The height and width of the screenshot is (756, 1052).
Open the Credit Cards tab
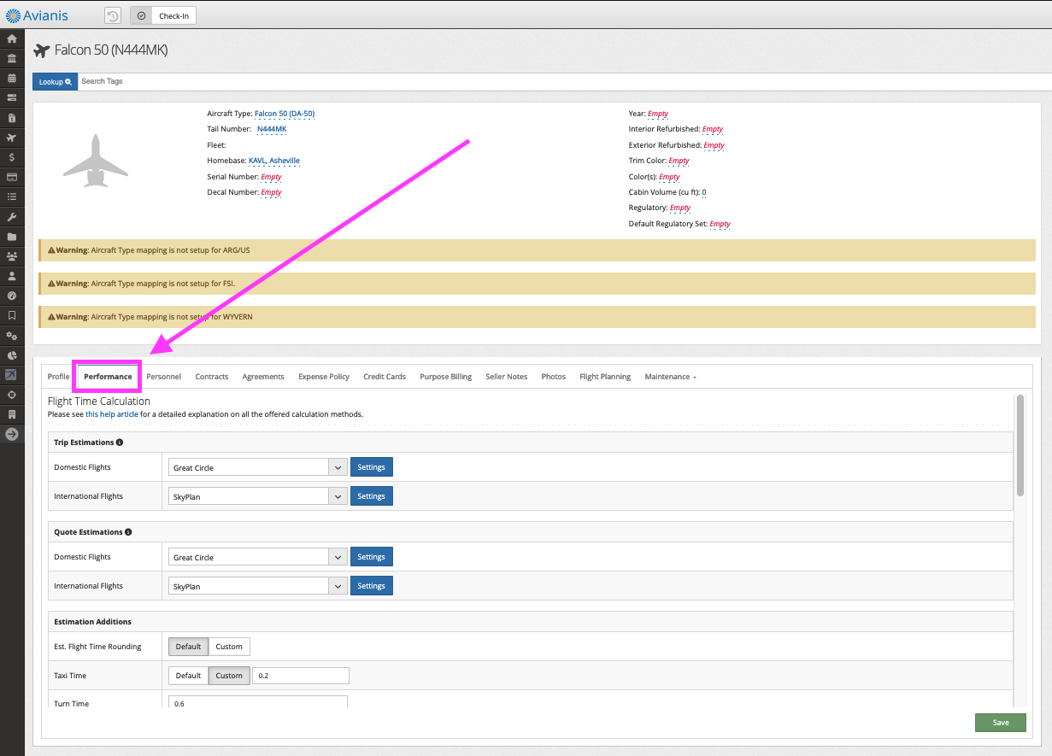(385, 377)
